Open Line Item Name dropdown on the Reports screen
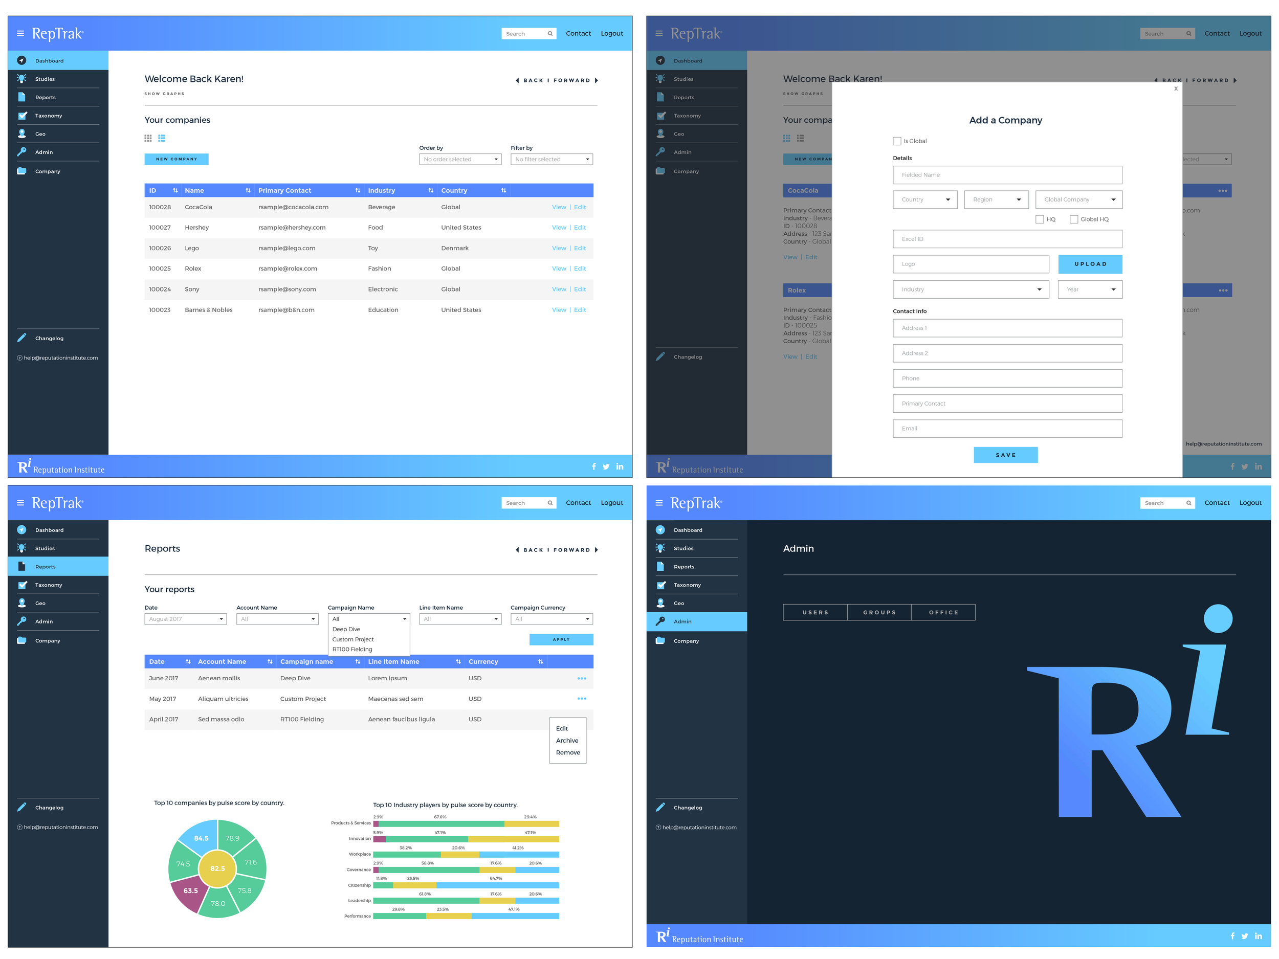1279x959 pixels. click(x=460, y=619)
